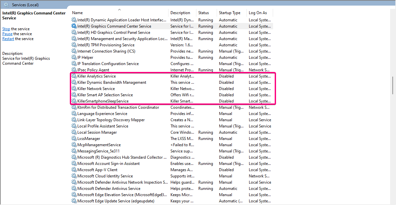The width and height of the screenshot is (396, 205).
Task: Sort services by the Status column header
Action: pyautogui.click(x=203, y=13)
